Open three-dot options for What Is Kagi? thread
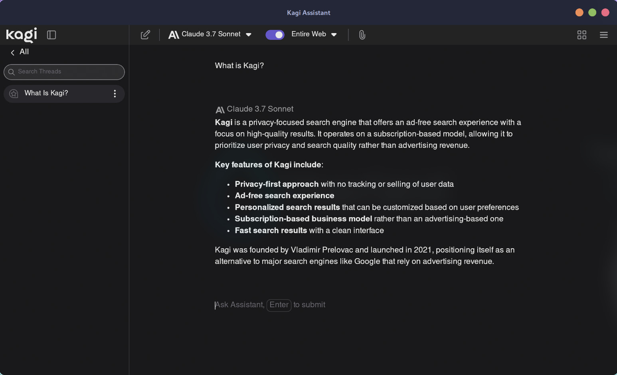 point(115,94)
